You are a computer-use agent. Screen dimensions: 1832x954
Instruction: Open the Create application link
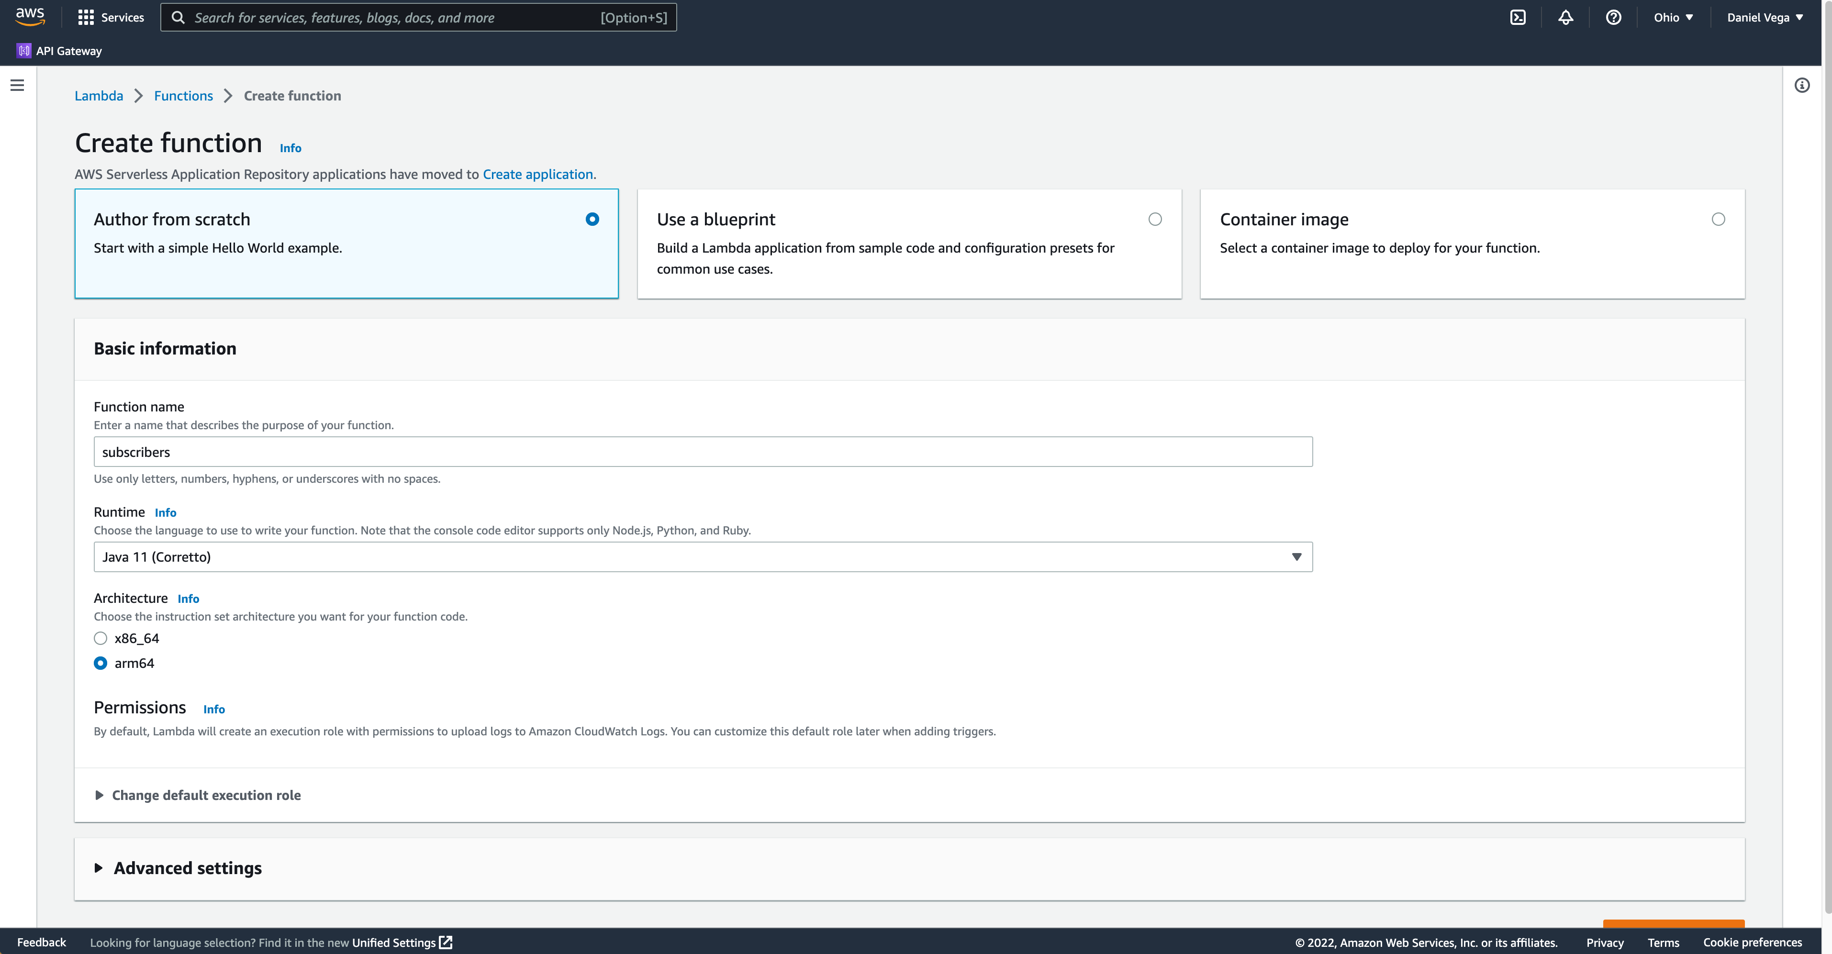click(537, 173)
